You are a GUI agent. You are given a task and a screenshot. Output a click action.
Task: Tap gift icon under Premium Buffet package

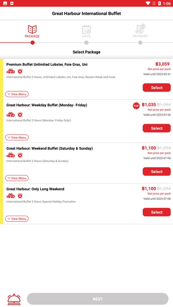tap(11, 71)
